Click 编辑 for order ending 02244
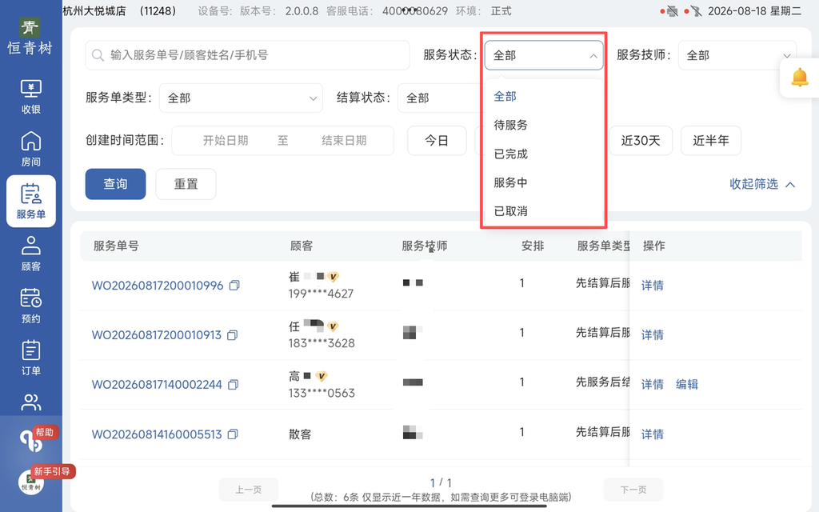This screenshot has width=819, height=512. [687, 385]
